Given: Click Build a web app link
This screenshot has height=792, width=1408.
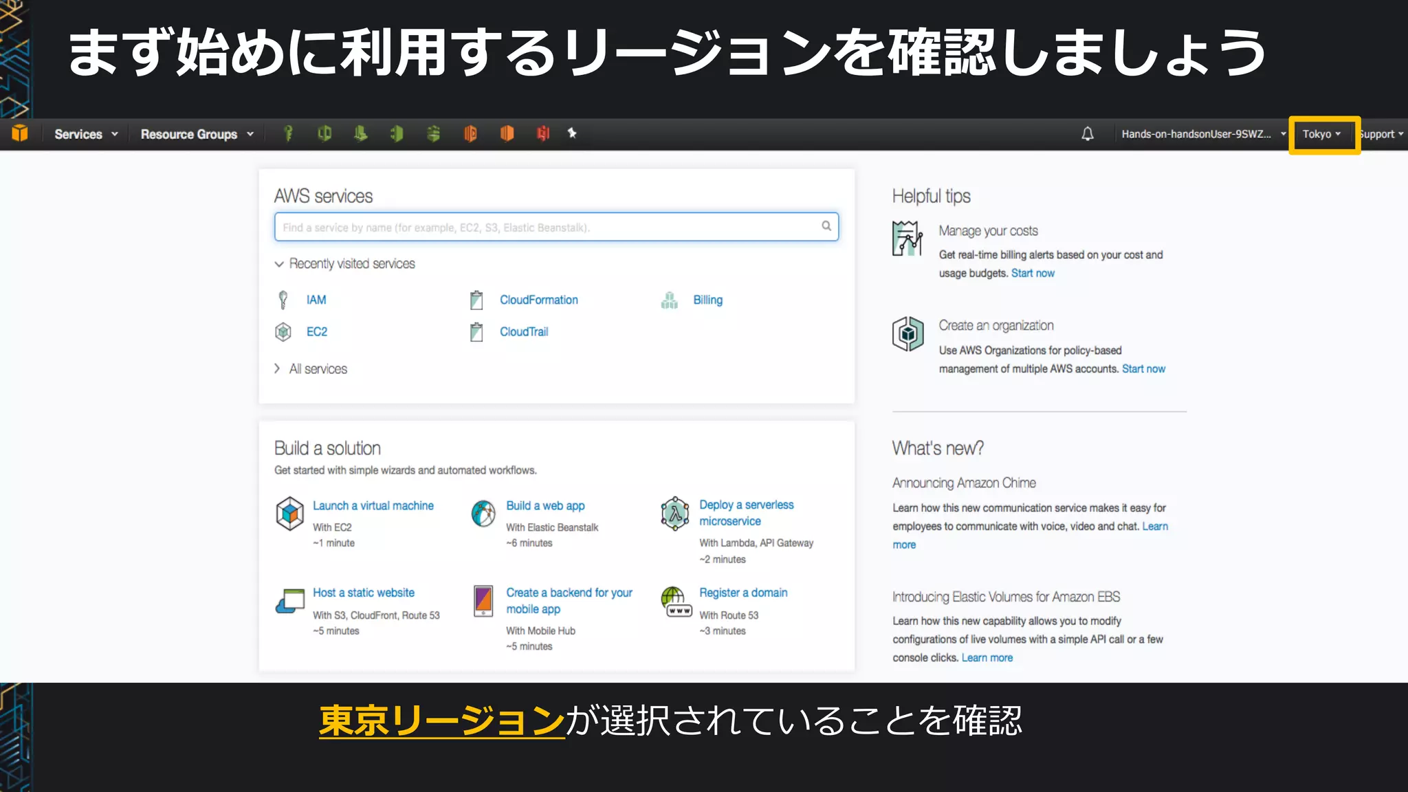Looking at the screenshot, I should pyautogui.click(x=545, y=505).
